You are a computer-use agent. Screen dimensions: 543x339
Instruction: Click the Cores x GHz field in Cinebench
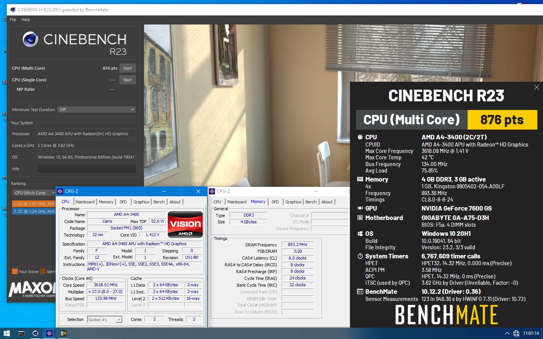point(86,145)
